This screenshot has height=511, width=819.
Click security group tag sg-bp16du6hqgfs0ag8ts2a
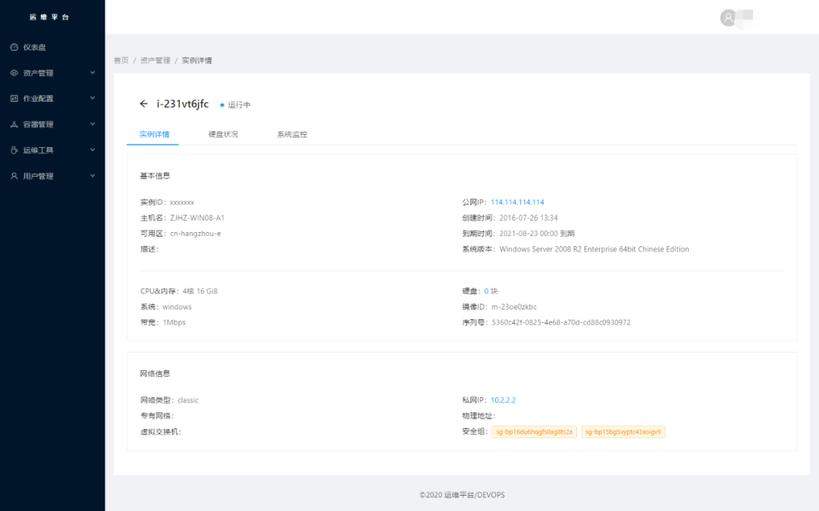pyautogui.click(x=535, y=431)
